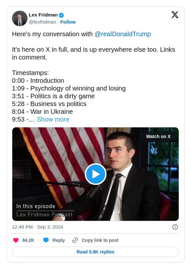The height and width of the screenshot is (269, 191).
Task: Click Lex Fridman's profile picture
Action: click(x=20, y=18)
